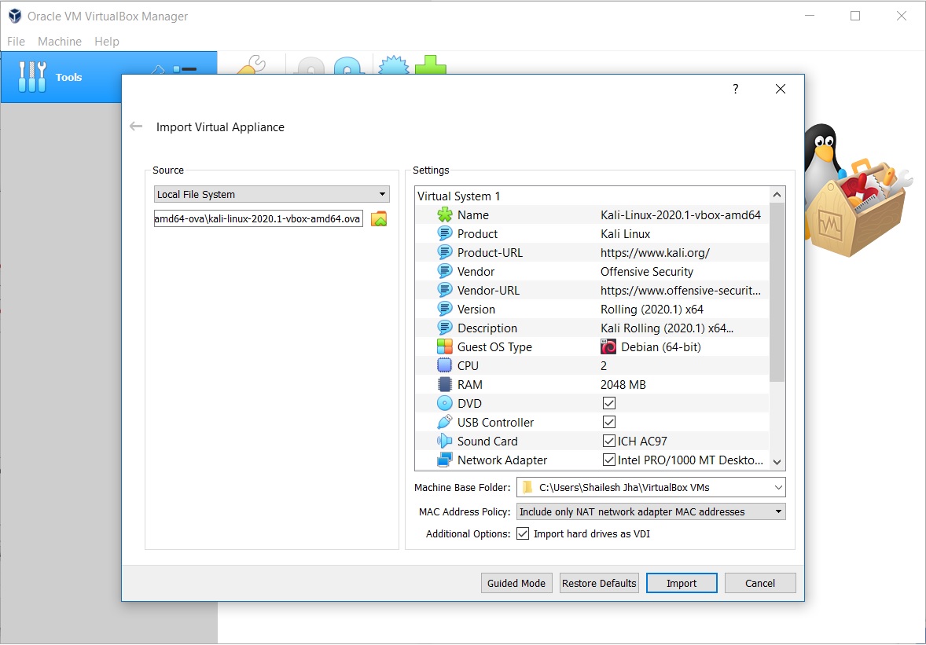This screenshot has height=645, width=926.
Task: Click the settings list scroll up arrow
Action: 777,195
